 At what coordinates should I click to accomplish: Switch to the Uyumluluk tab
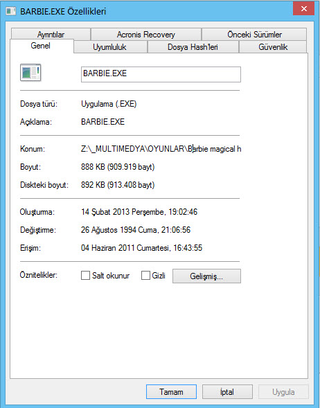[x=110, y=47]
